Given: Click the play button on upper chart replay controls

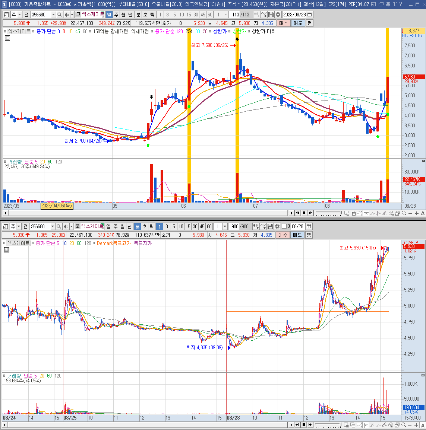Looking at the screenshot, I should 291,213.
